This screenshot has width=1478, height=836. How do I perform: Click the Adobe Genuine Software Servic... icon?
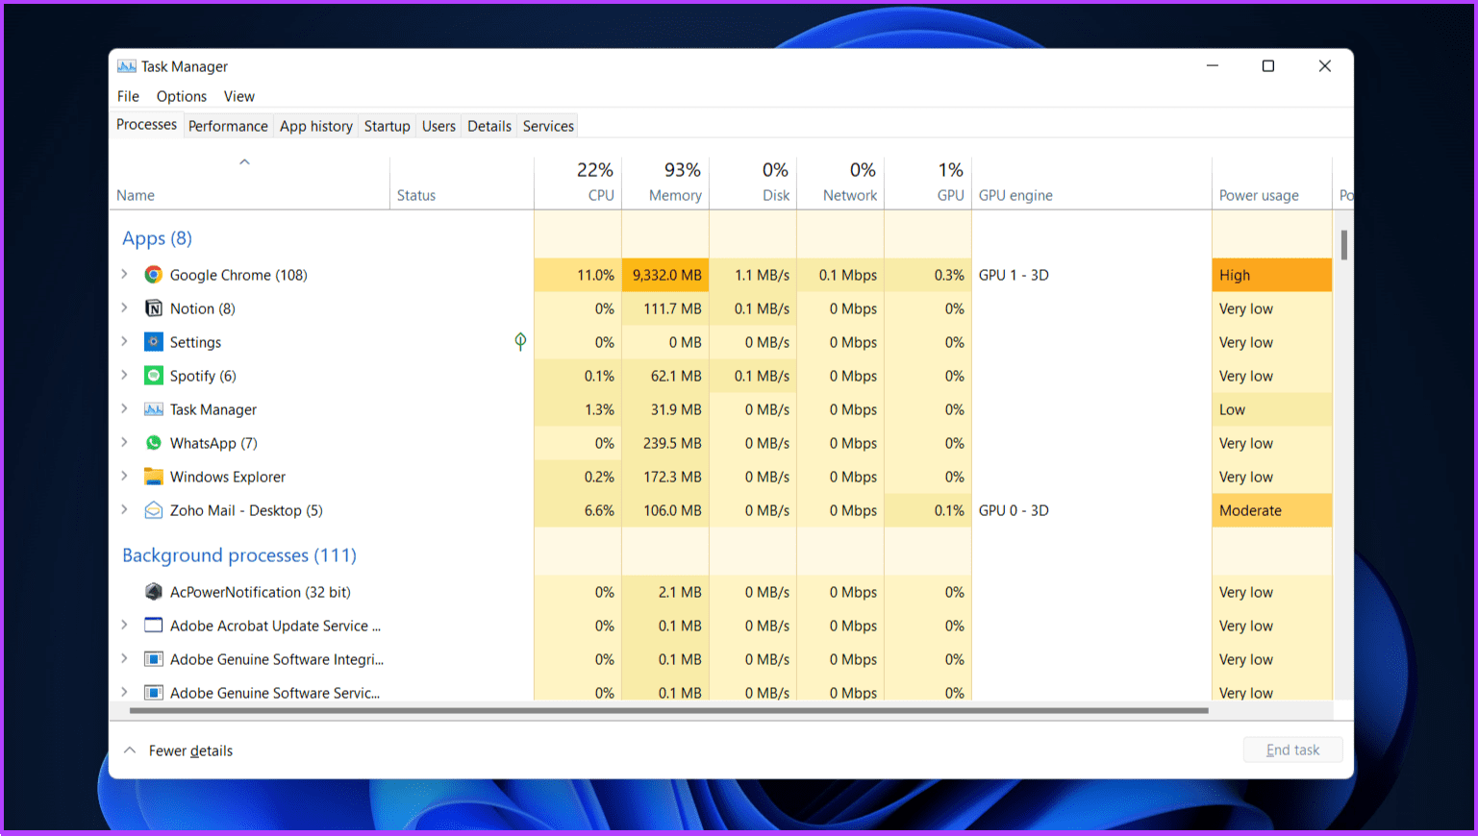pyautogui.click(x=153, y=693)
